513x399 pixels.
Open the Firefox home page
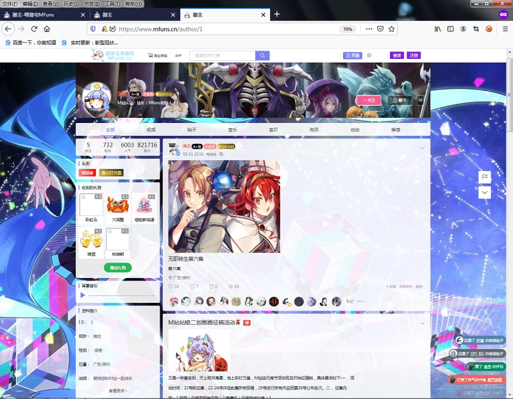coord(47,29)
